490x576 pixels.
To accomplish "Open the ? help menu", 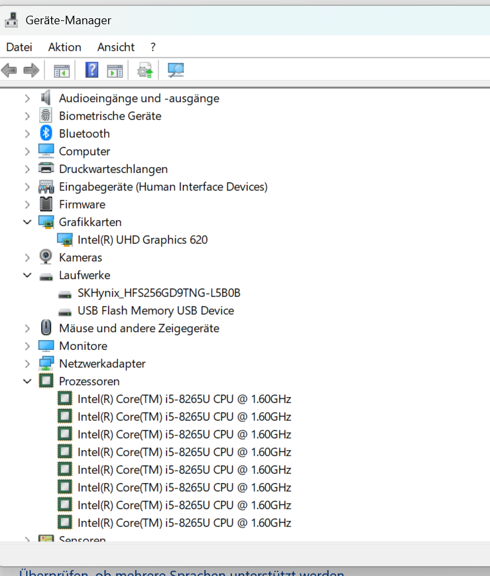I will (153, 47).
